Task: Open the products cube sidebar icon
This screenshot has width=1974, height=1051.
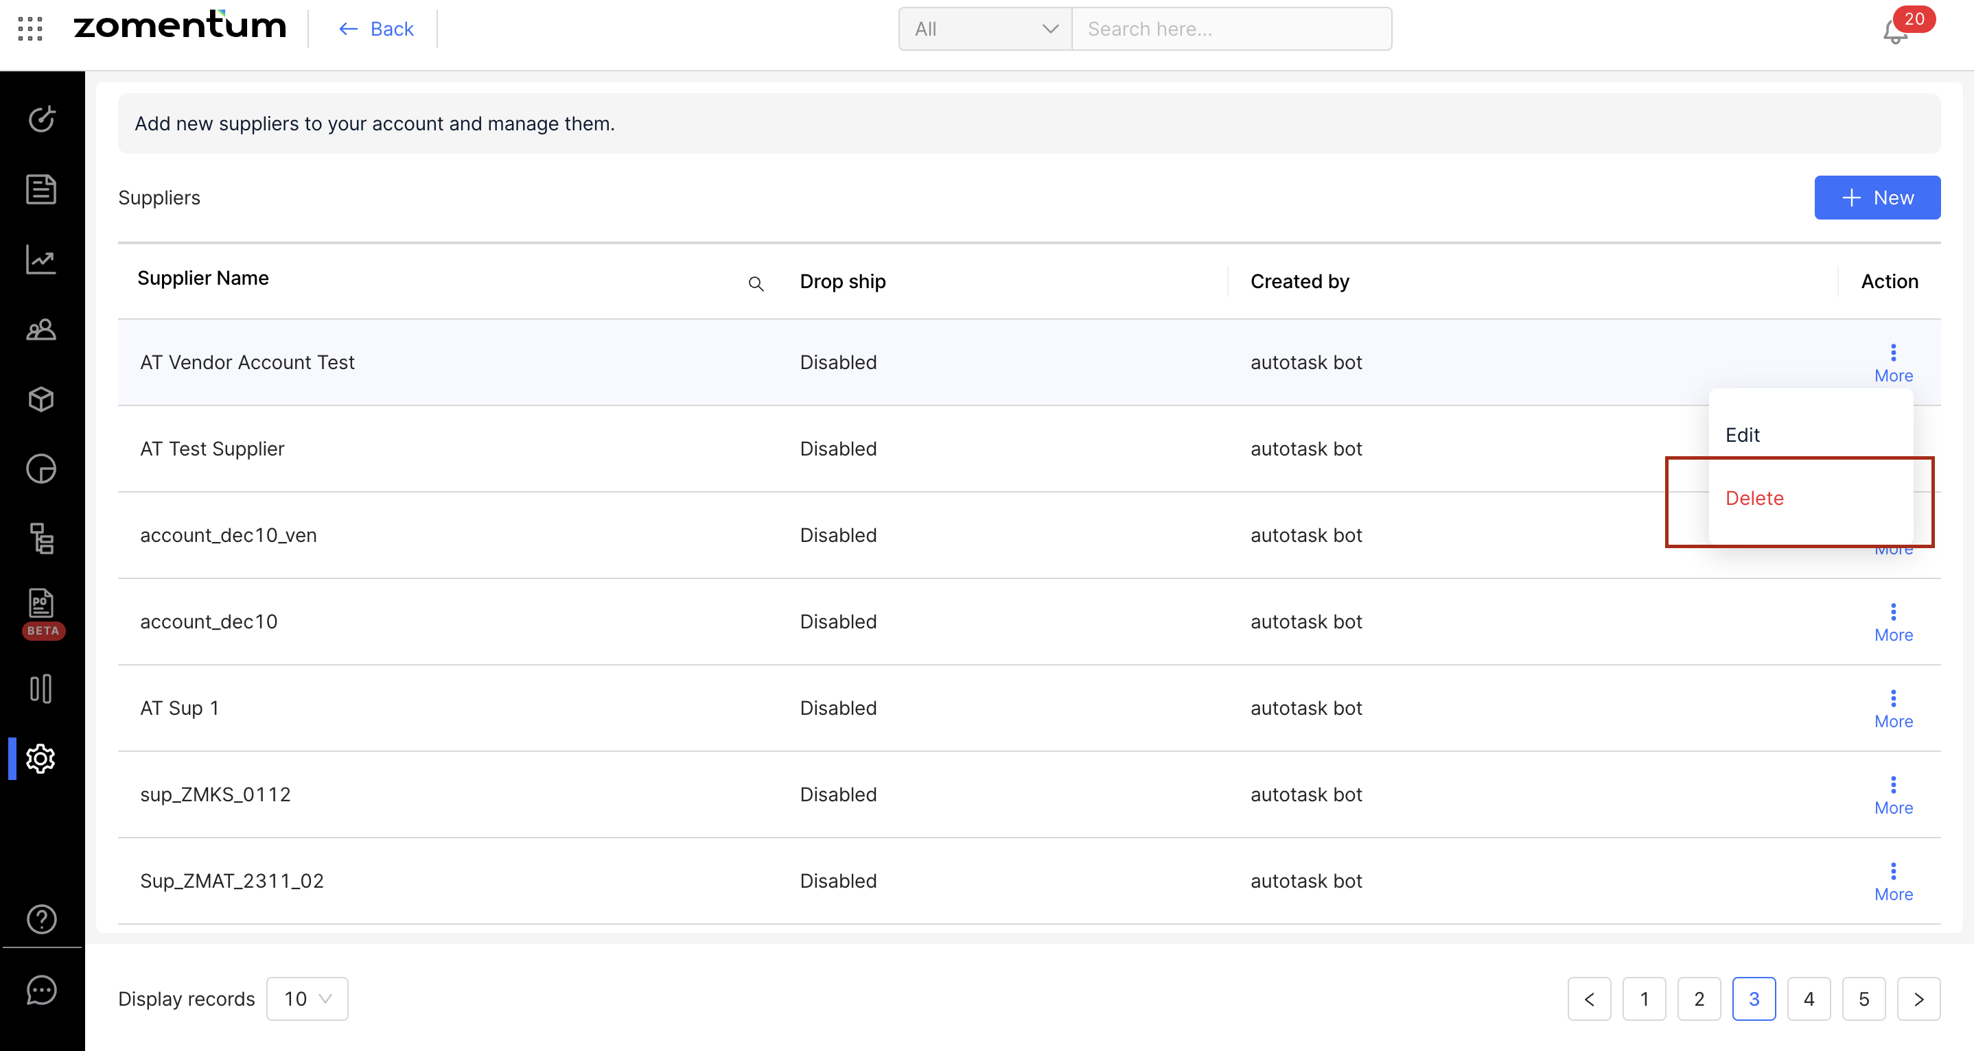Action: (x=41, y=399)
